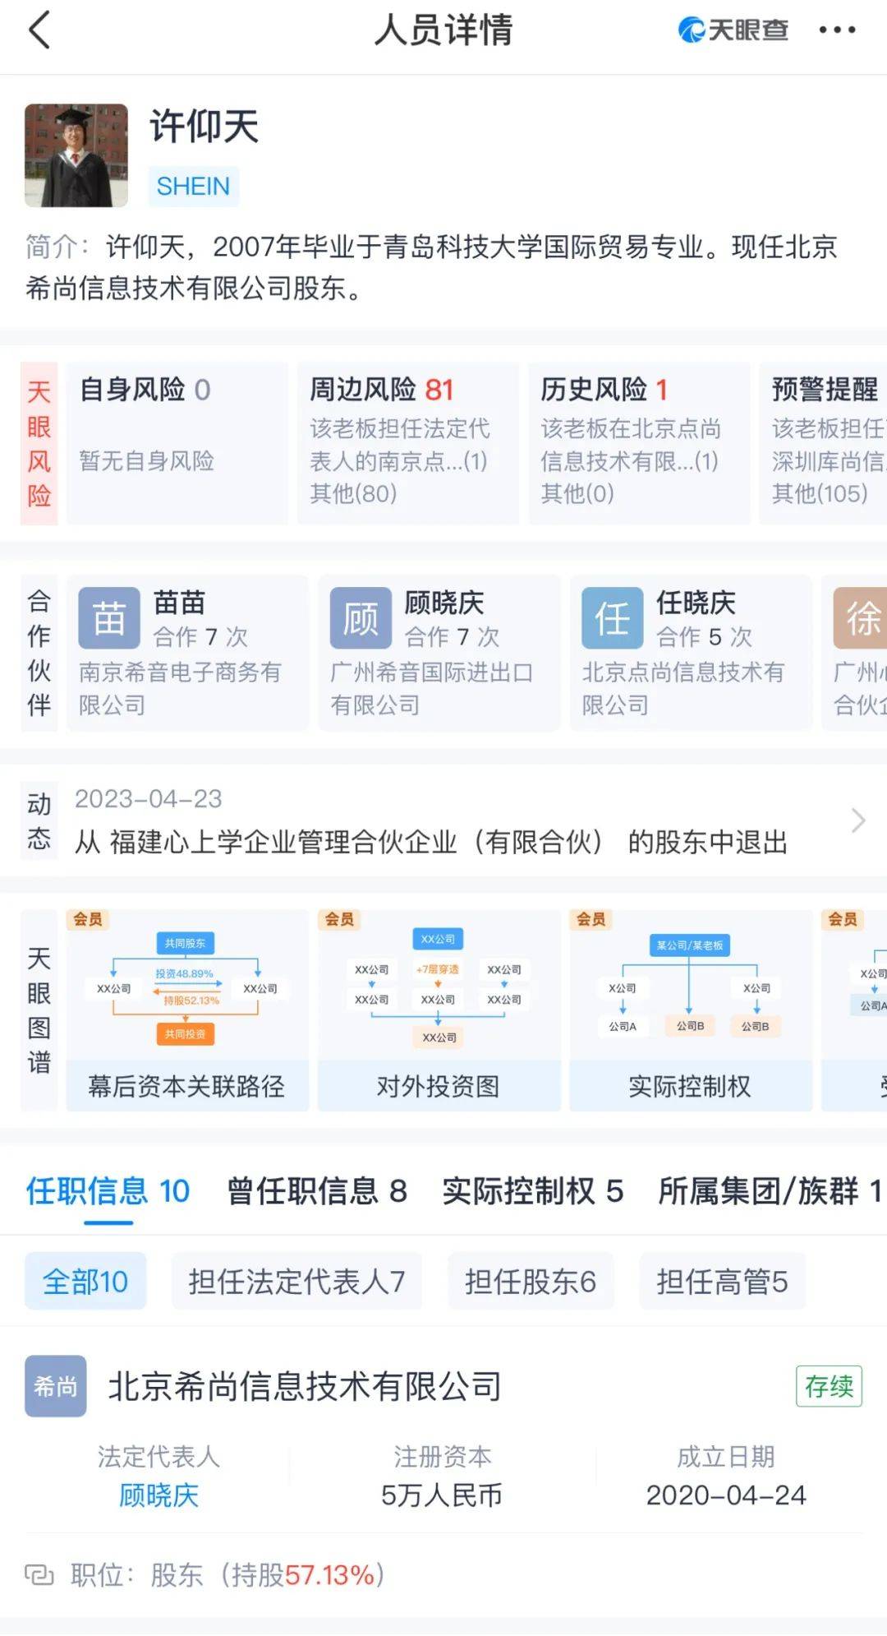Tap 南京希音电子商务有限公司 company text

180,688
